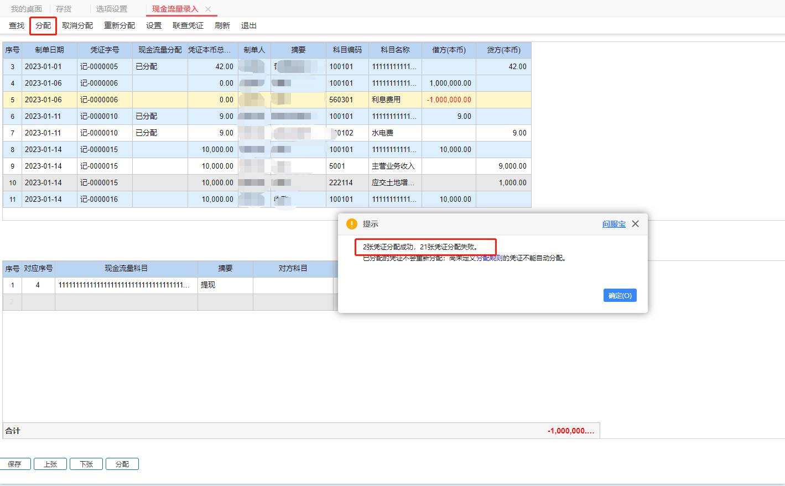Viewport: 785px width, 486px height.
Task: Open 设置 in the toolbar
Action: [x=154, y=25]
